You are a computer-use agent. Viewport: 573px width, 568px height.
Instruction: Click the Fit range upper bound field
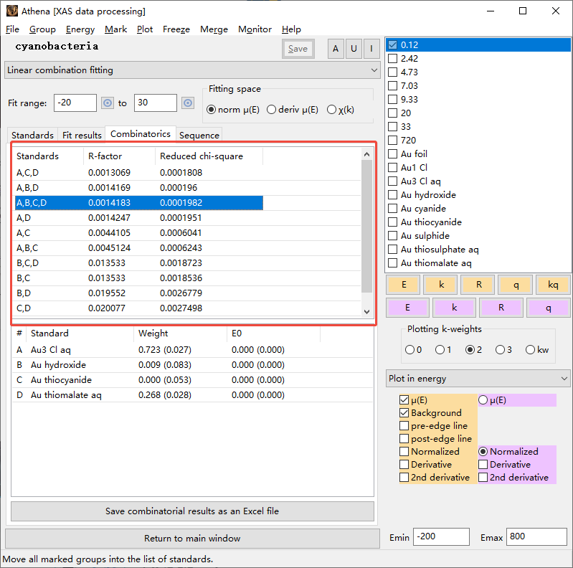tap(156, 103)
